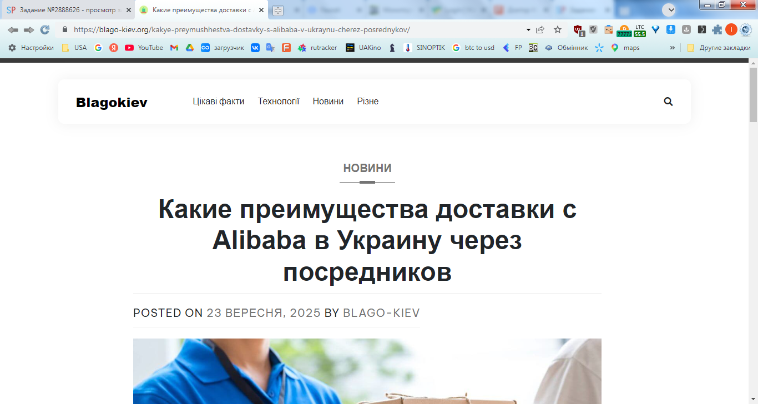Close the Какие преимущества доставки tab
758x404 pixels.
coord(261,10)
